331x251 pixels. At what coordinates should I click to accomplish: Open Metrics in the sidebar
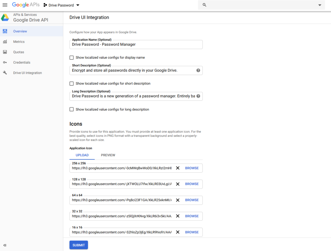tap(31, 42)
